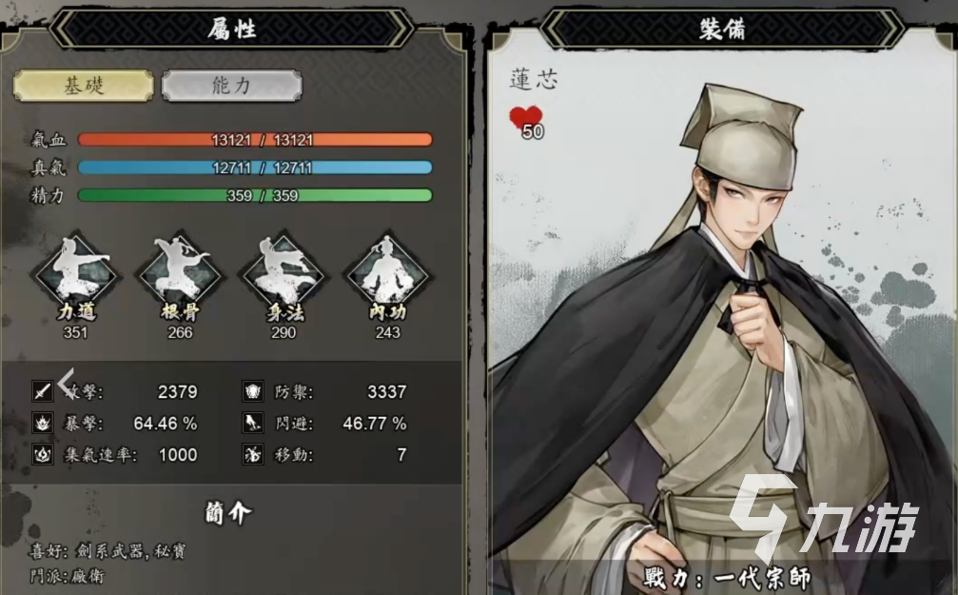This screenshot has width=958, height=595.
Task: Click the 裝備 equipment panel header
Action: tap(722, 29)
